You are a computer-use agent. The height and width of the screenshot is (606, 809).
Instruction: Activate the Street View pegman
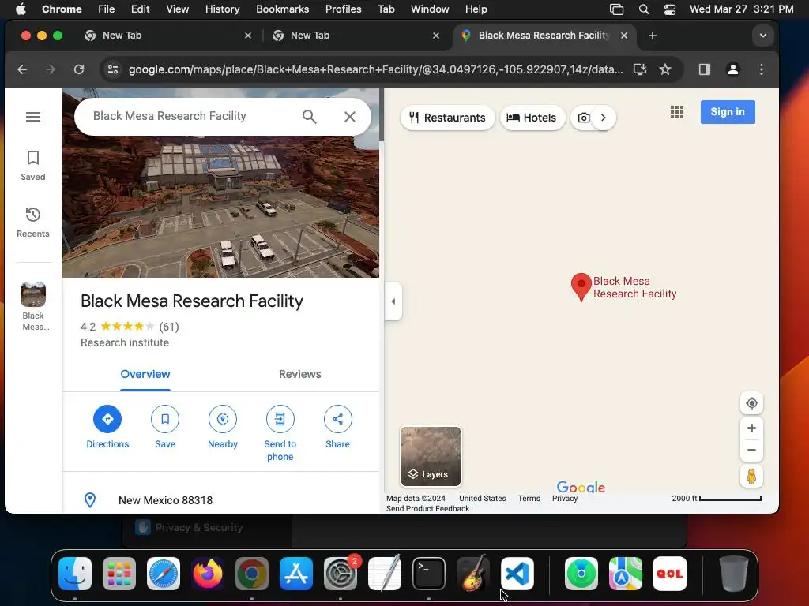752,476
